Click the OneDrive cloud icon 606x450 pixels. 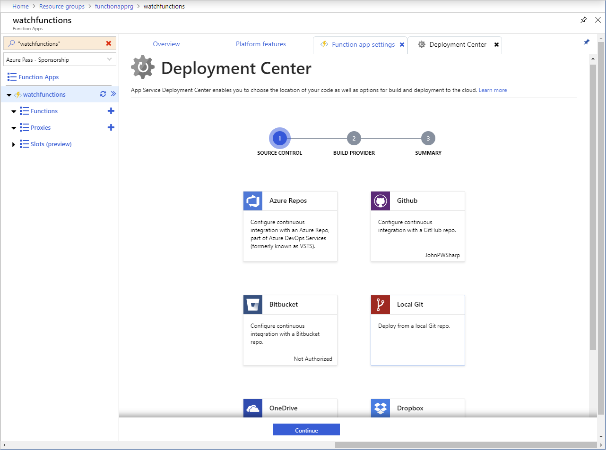[253, 408]
